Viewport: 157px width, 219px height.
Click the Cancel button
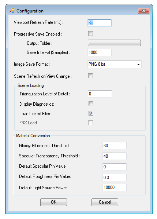coord(105,202)
